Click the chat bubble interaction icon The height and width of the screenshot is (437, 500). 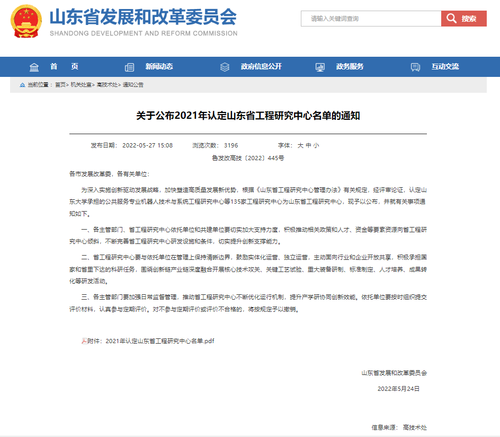click(x=415, y=67)
